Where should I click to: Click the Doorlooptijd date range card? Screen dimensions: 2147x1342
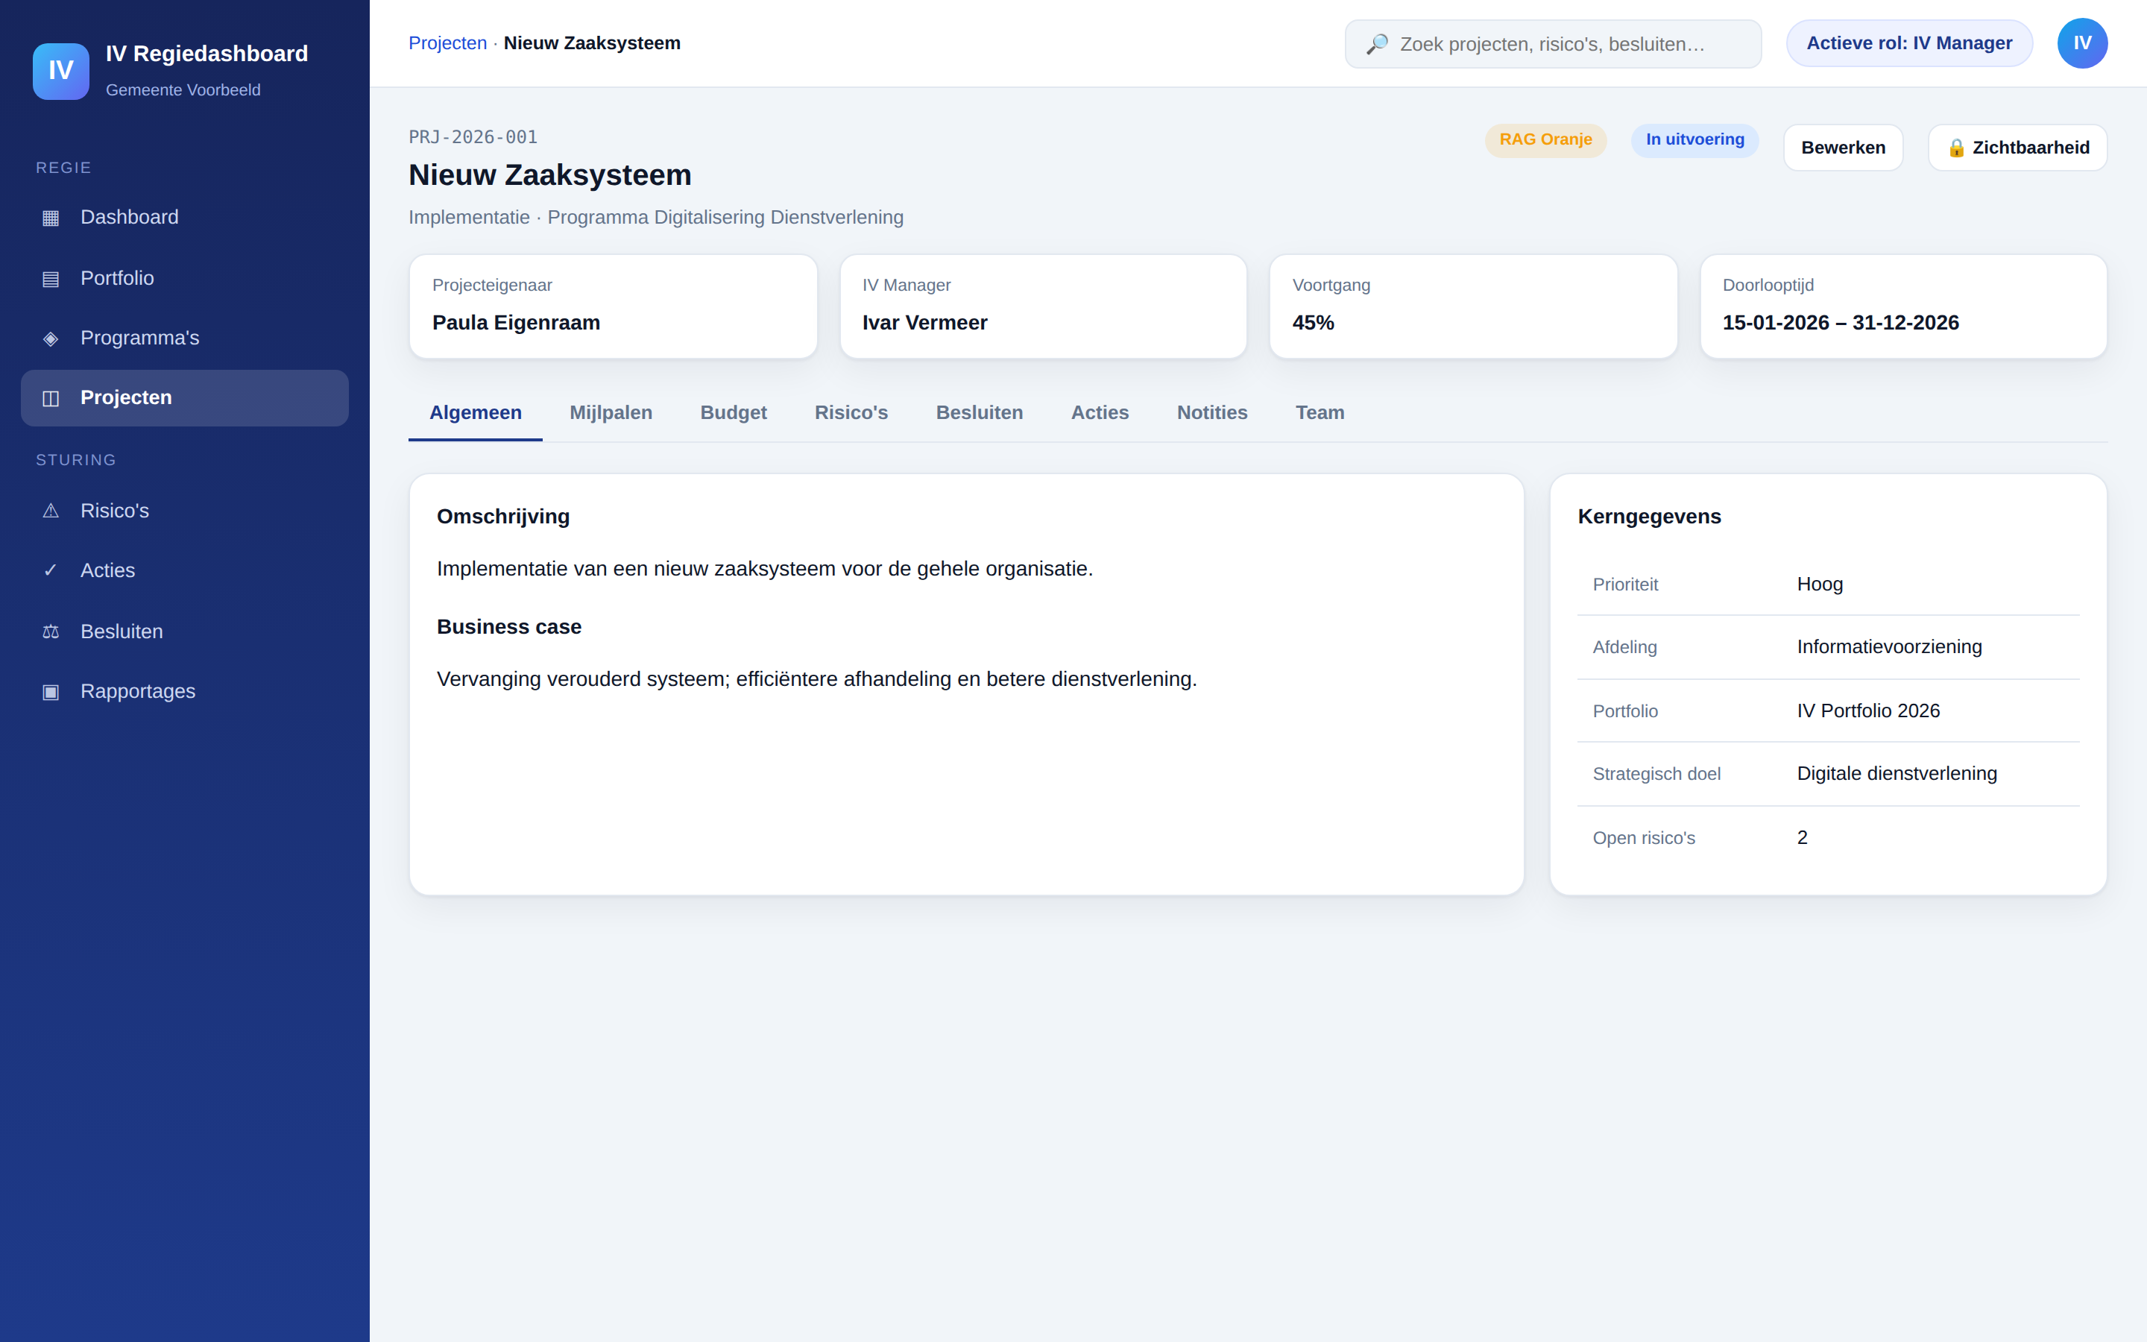(x=1903, y=306)
